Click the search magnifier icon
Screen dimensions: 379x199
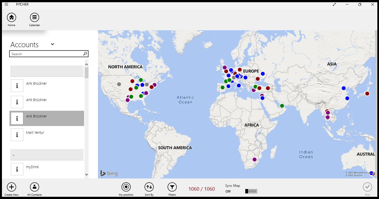85,54
